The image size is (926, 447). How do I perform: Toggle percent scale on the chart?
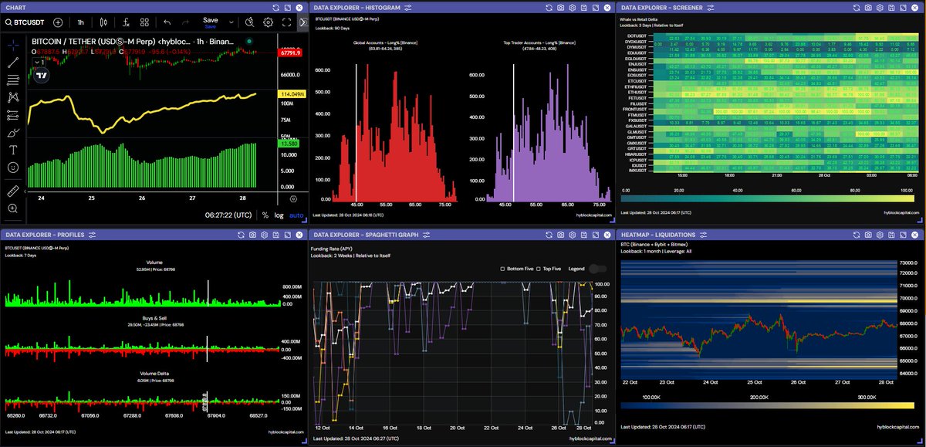pyautogui.click(x=265, y=215)
